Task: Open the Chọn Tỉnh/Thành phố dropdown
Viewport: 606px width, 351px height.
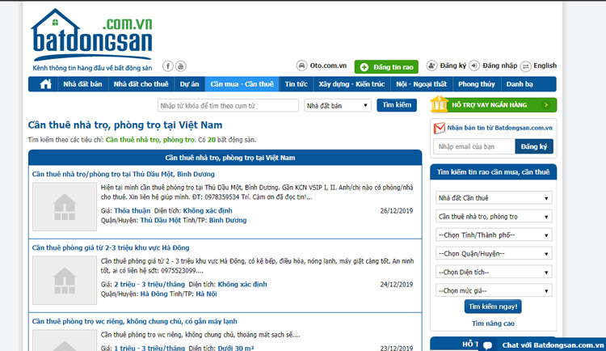Action: click(x=494, y=235)
